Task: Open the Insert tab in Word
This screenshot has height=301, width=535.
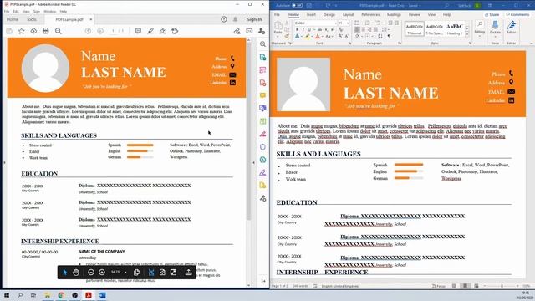Action: [x=311, y=15]
